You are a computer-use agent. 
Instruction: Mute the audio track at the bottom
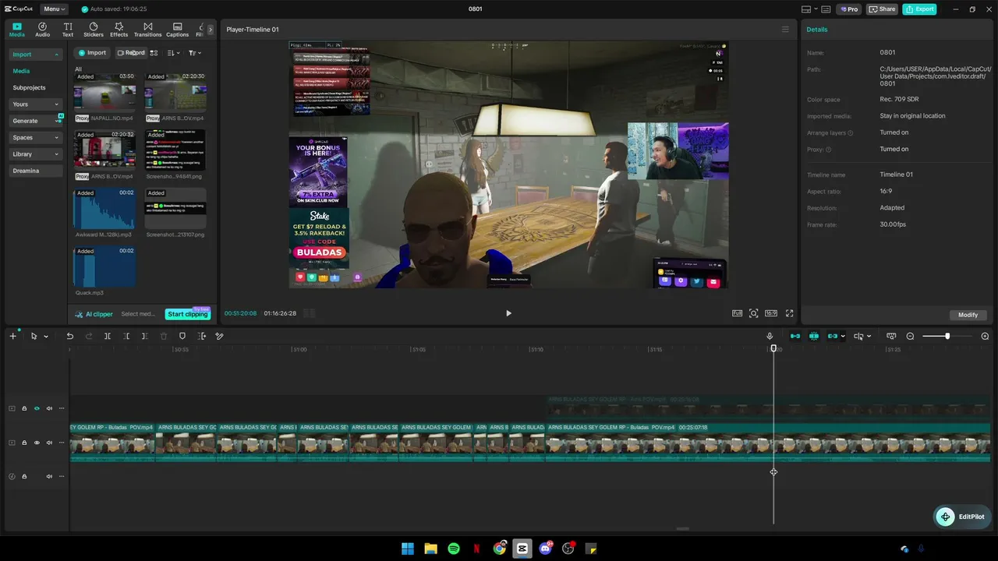49,476
